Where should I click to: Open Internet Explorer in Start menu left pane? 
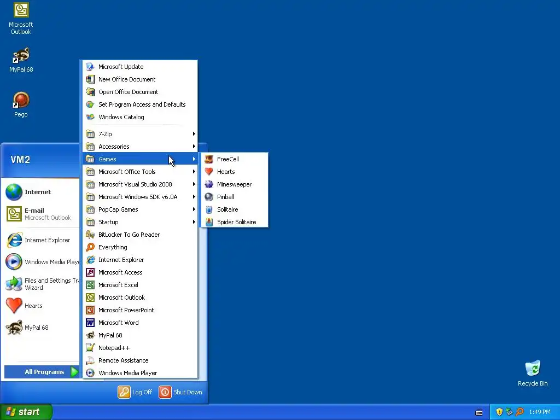pos(41,240)
